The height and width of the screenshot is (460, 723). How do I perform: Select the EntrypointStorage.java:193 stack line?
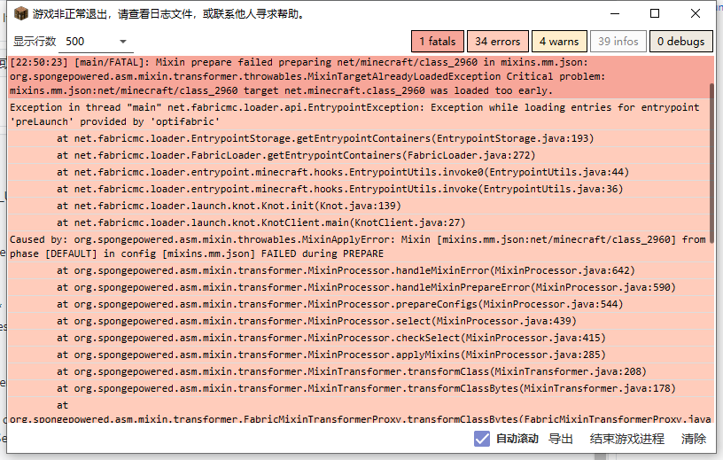(359, 138)
